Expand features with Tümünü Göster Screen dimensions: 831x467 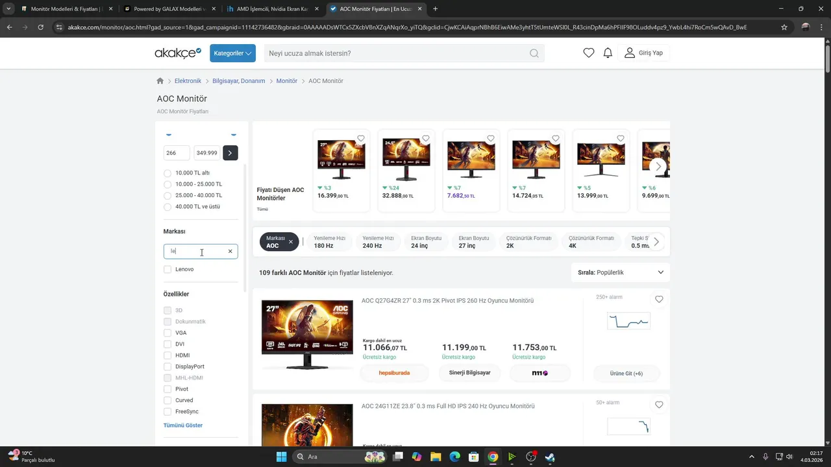coord(183,425)
